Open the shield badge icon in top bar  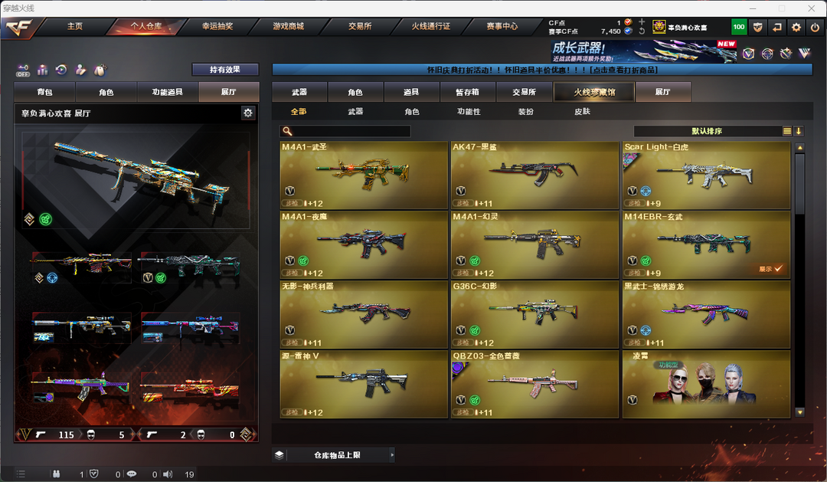(x=758, y=27)
